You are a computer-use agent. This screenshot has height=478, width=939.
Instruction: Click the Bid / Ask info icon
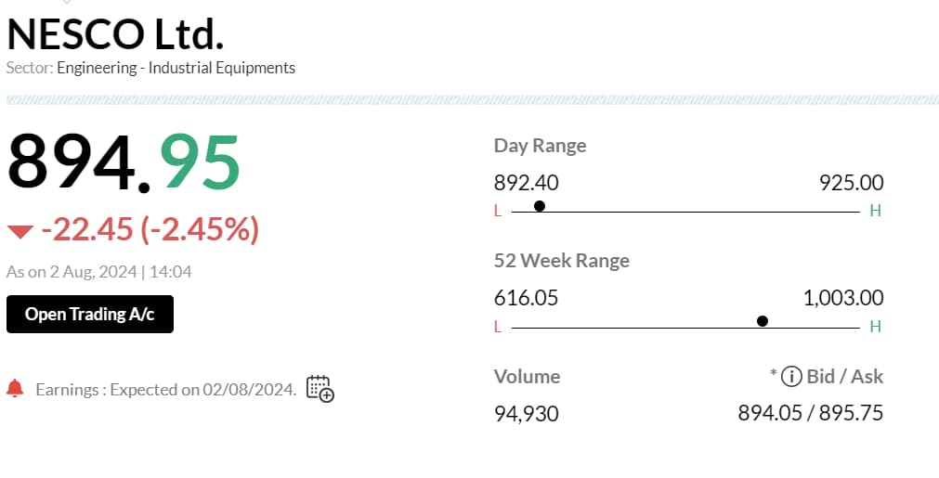(791, 376)
